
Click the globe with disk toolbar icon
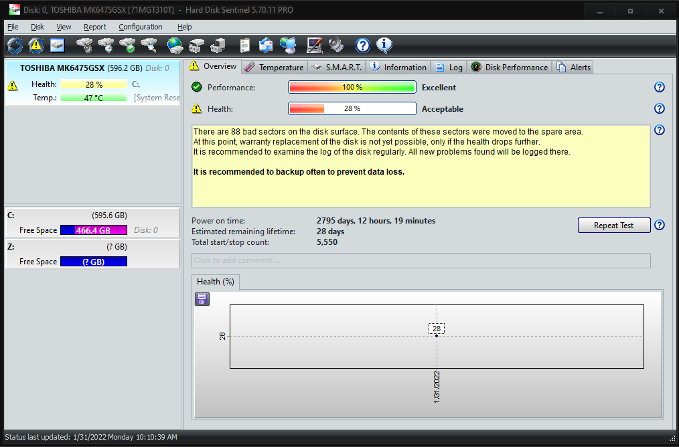pyautogui.click(x=175, y=46)
